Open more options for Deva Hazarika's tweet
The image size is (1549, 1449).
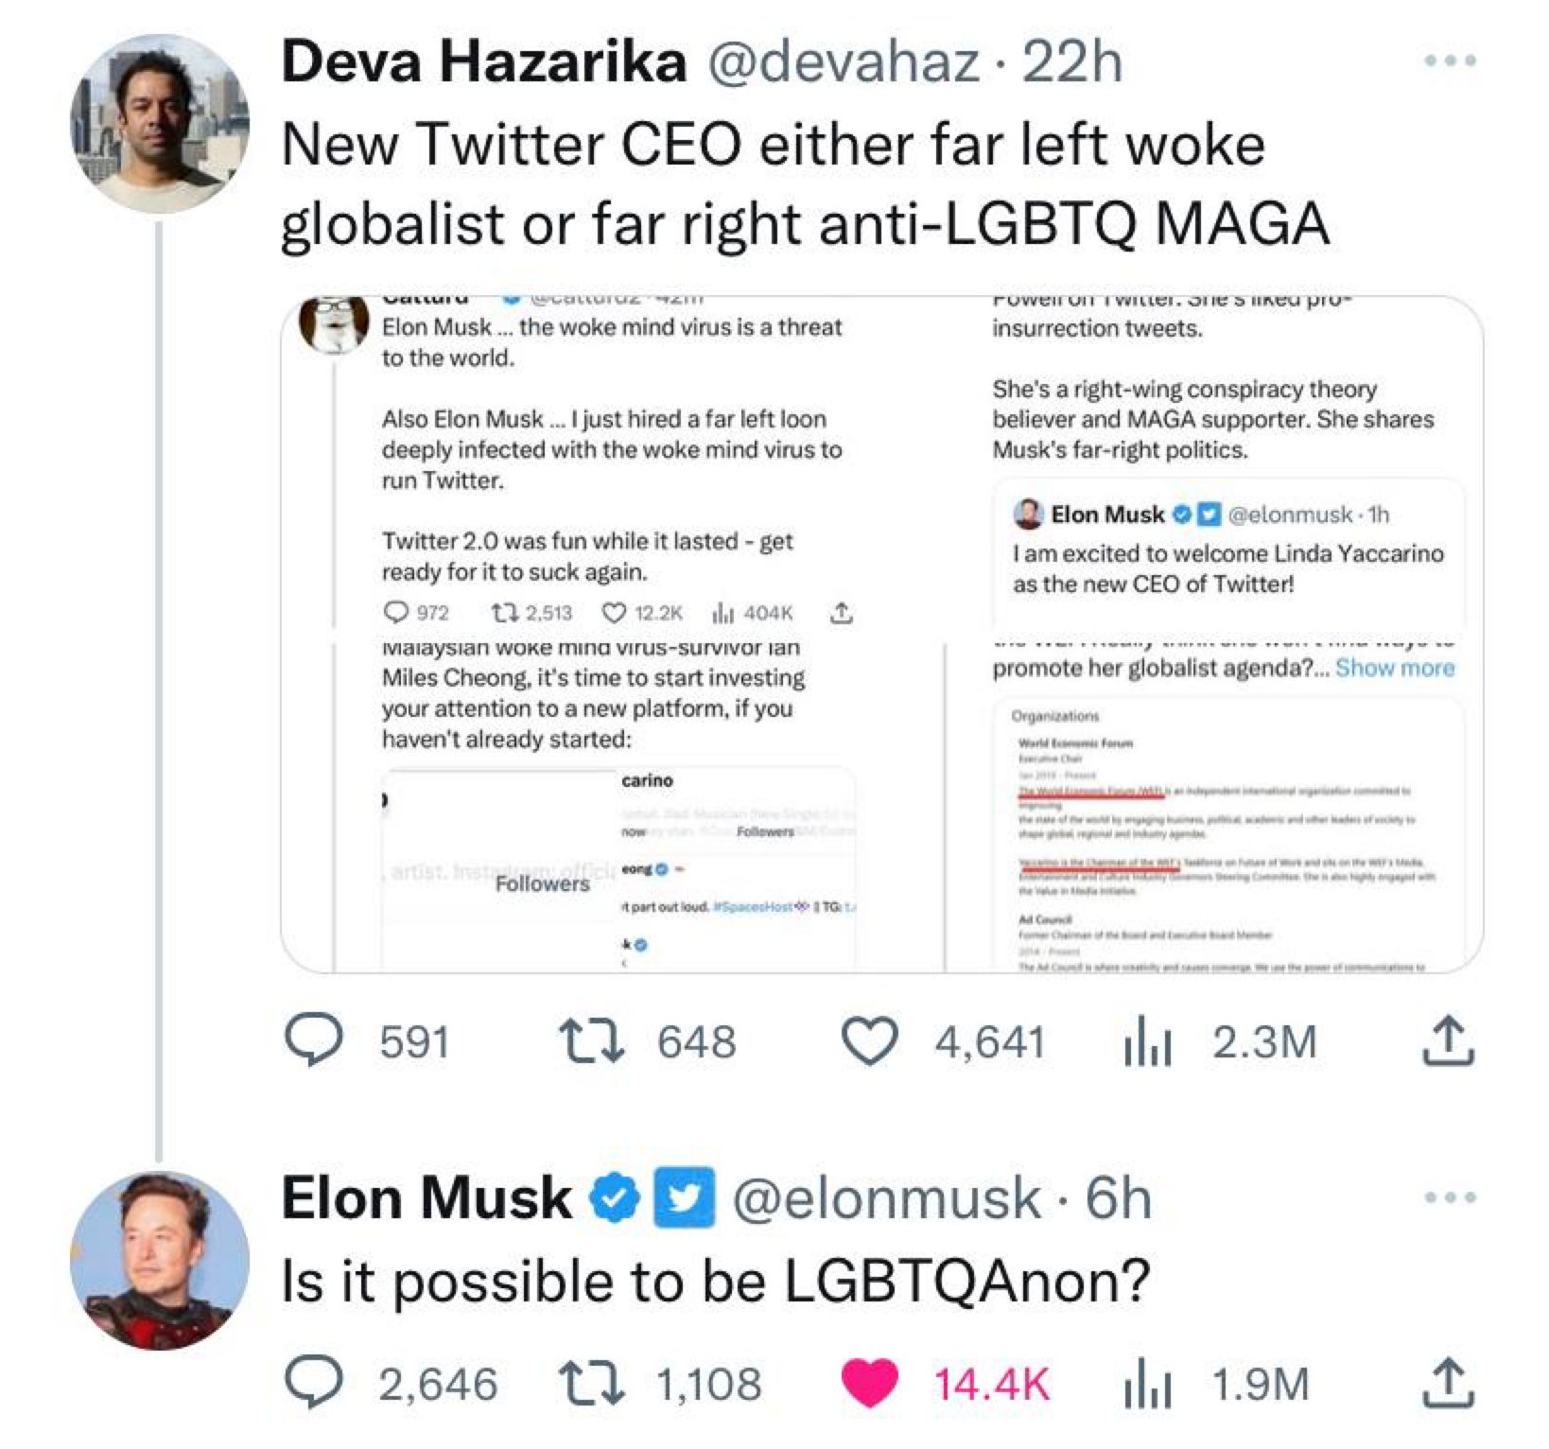[x=1450, y=61]
